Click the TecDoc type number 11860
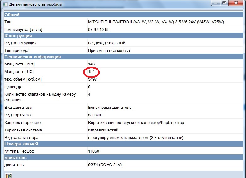Image resolution: width=246 pixels, height=178 pixels. point(94,151)
